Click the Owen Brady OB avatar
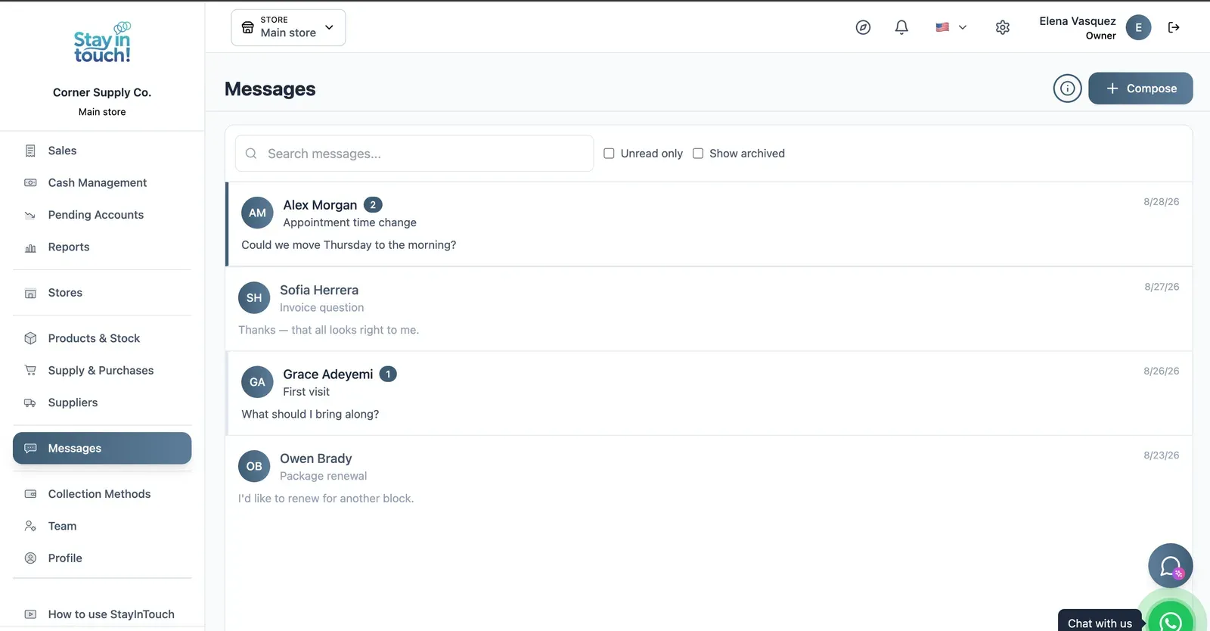1210x631 pixels. tap(254, 466)
